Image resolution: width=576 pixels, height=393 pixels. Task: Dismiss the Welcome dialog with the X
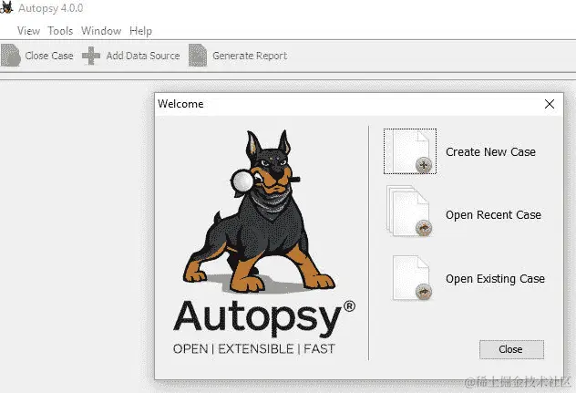pos(550,104)
